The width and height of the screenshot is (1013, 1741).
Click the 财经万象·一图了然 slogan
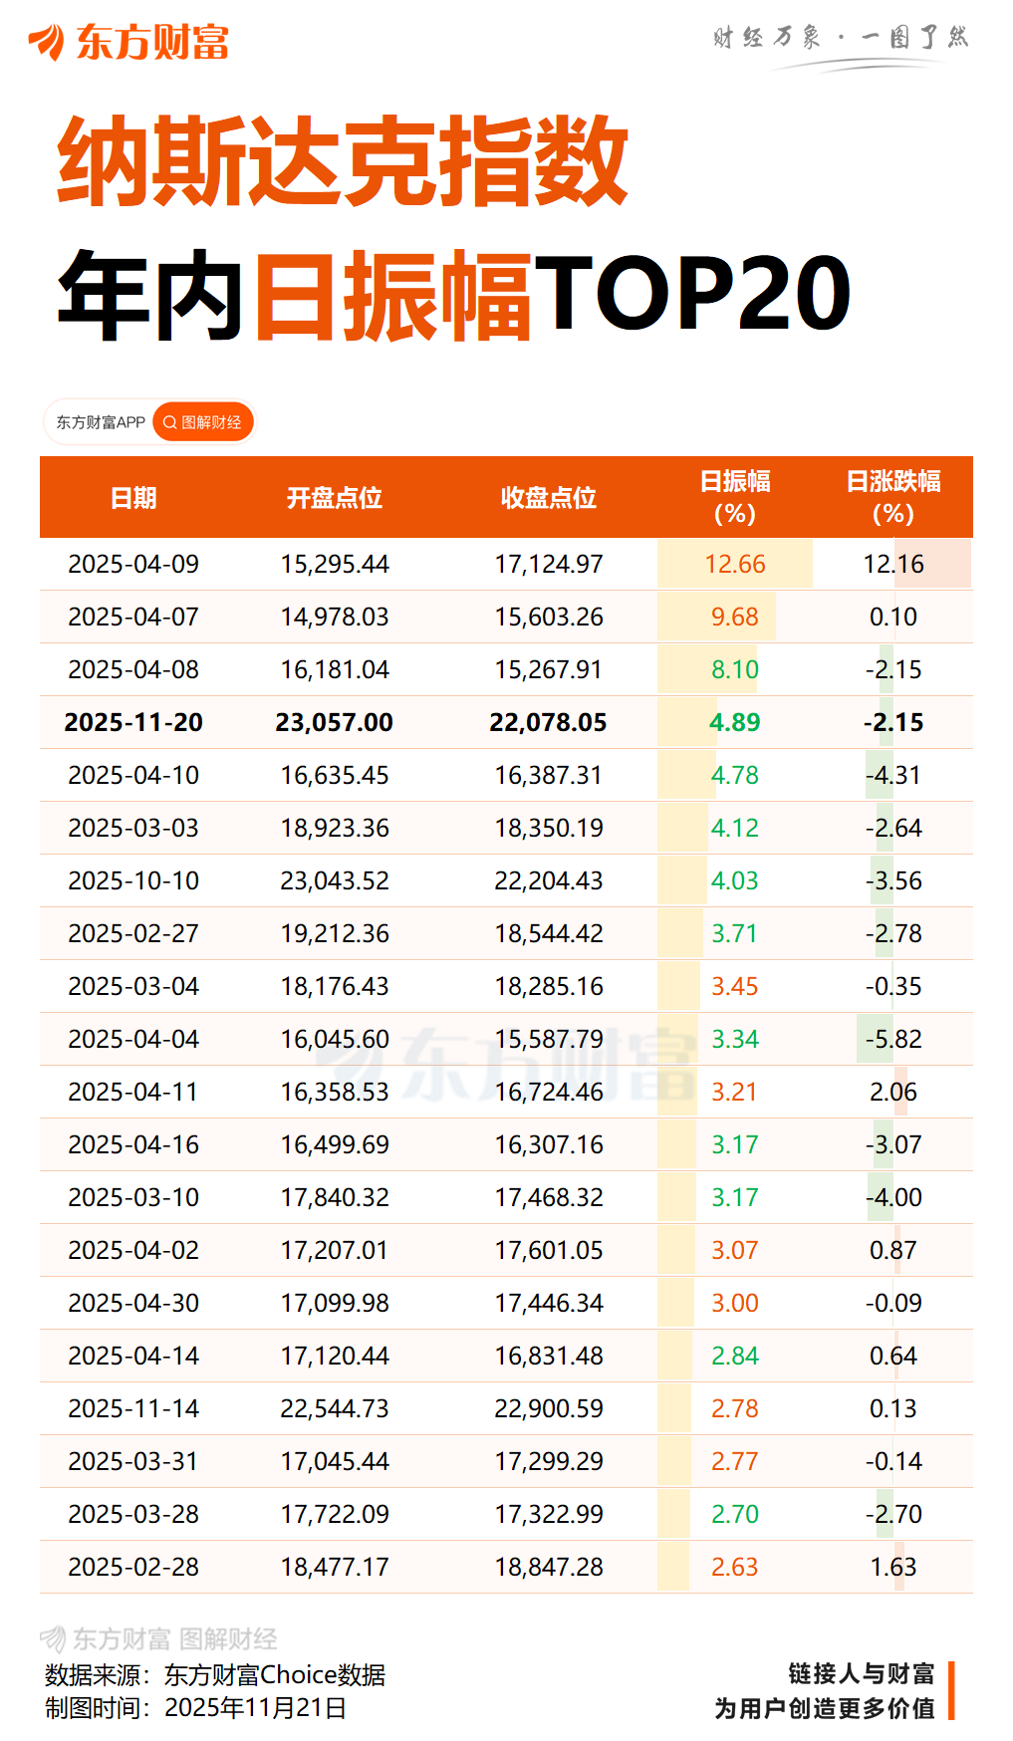(841, 38)
